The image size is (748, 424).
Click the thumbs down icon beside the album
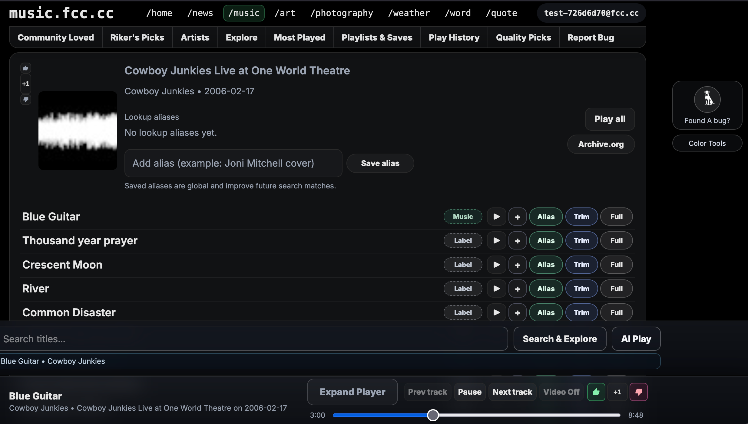[25, 99]
